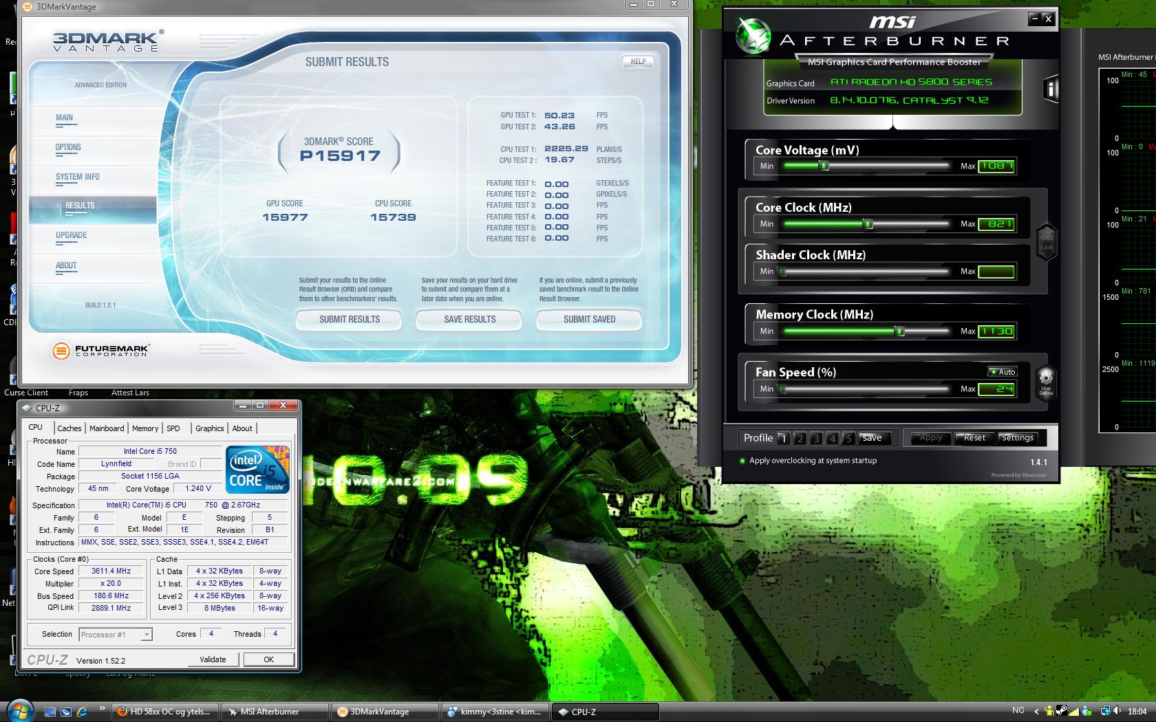This screenshot has width=1156, height=722.
Task: Select Afterburner profile slot 5
Action: click(x=848, y=438)
